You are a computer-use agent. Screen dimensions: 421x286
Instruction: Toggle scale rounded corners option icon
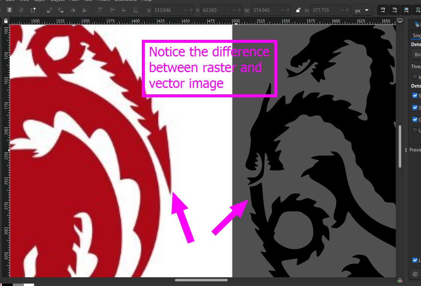point(395,10)
